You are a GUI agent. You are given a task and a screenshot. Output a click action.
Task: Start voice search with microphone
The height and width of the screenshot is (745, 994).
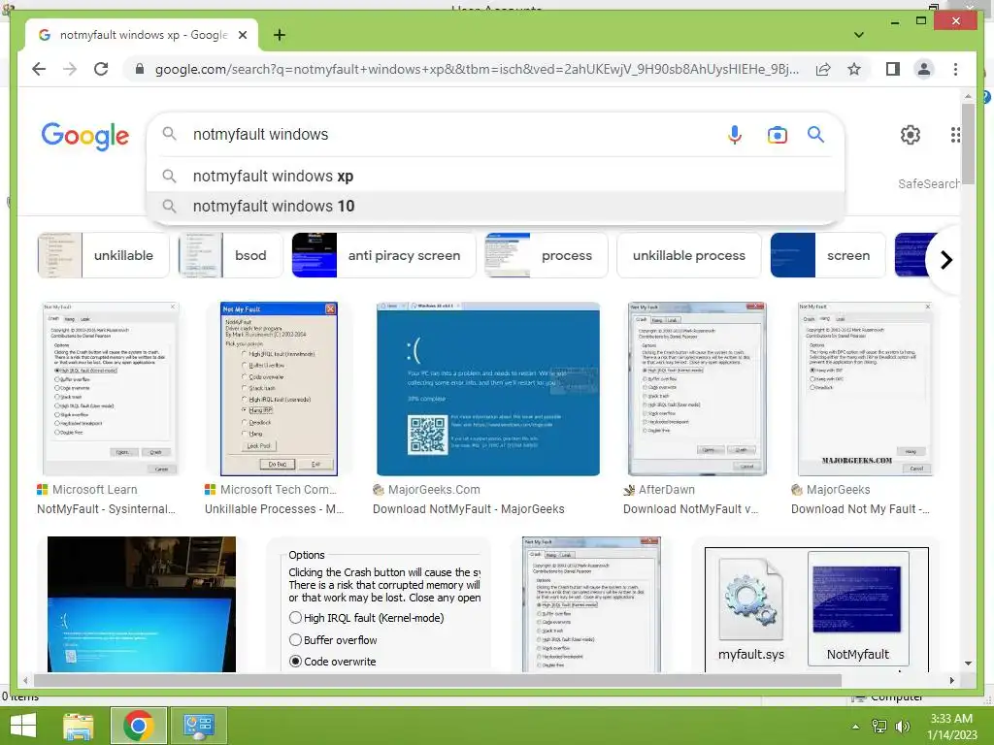[x=734, y=134]
